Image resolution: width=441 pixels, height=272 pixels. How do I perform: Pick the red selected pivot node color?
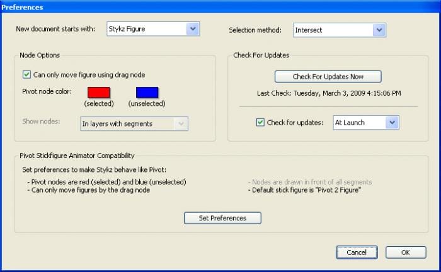pos(99,93)
